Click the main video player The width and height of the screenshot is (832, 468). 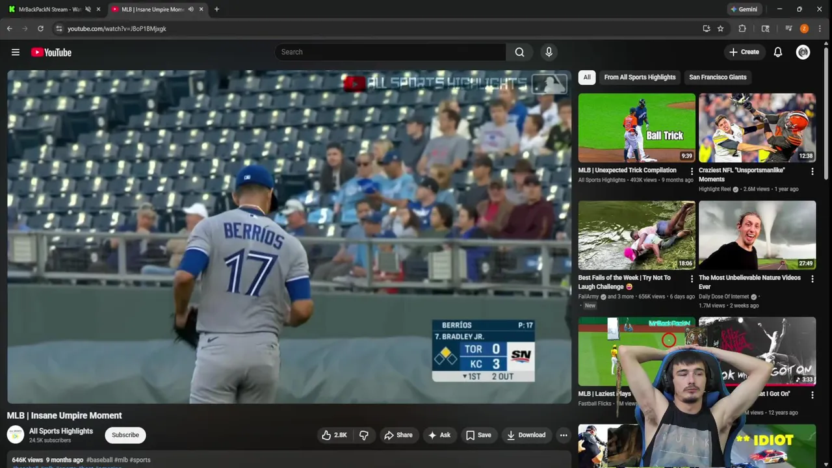click(289, 237)
